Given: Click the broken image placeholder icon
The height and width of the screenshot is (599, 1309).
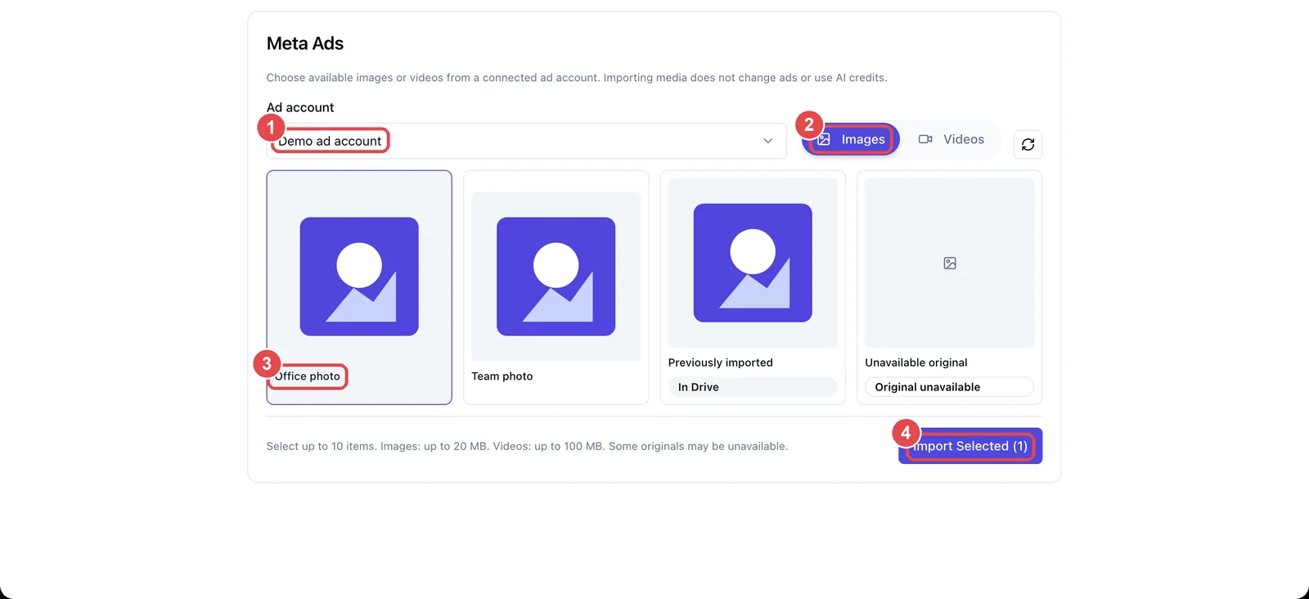Looking at the screenshot, I should click(x=950, y=263).
